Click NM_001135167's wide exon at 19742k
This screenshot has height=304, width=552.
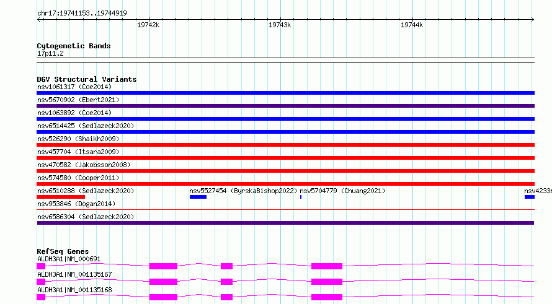(163, 282)
